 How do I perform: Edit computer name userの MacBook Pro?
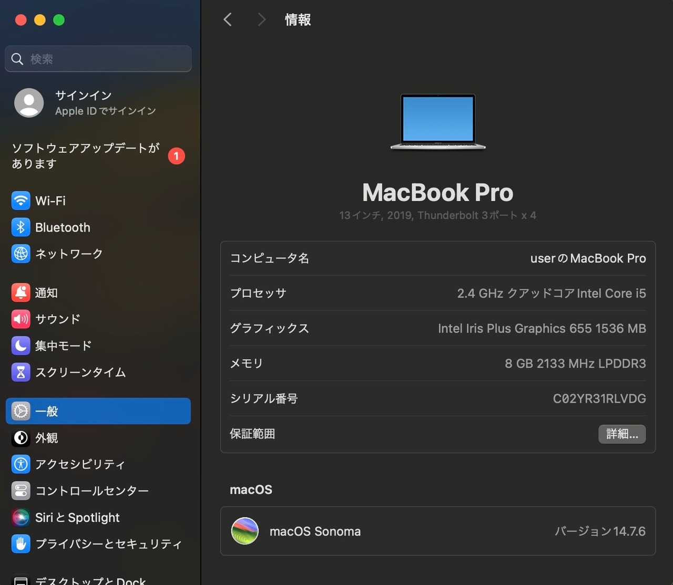[x=588, y=258]
